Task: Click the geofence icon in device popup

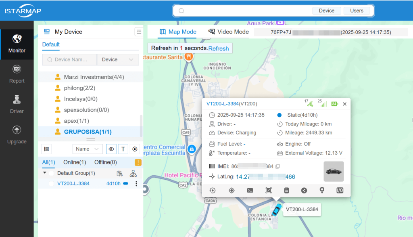Action: point(269,190)
